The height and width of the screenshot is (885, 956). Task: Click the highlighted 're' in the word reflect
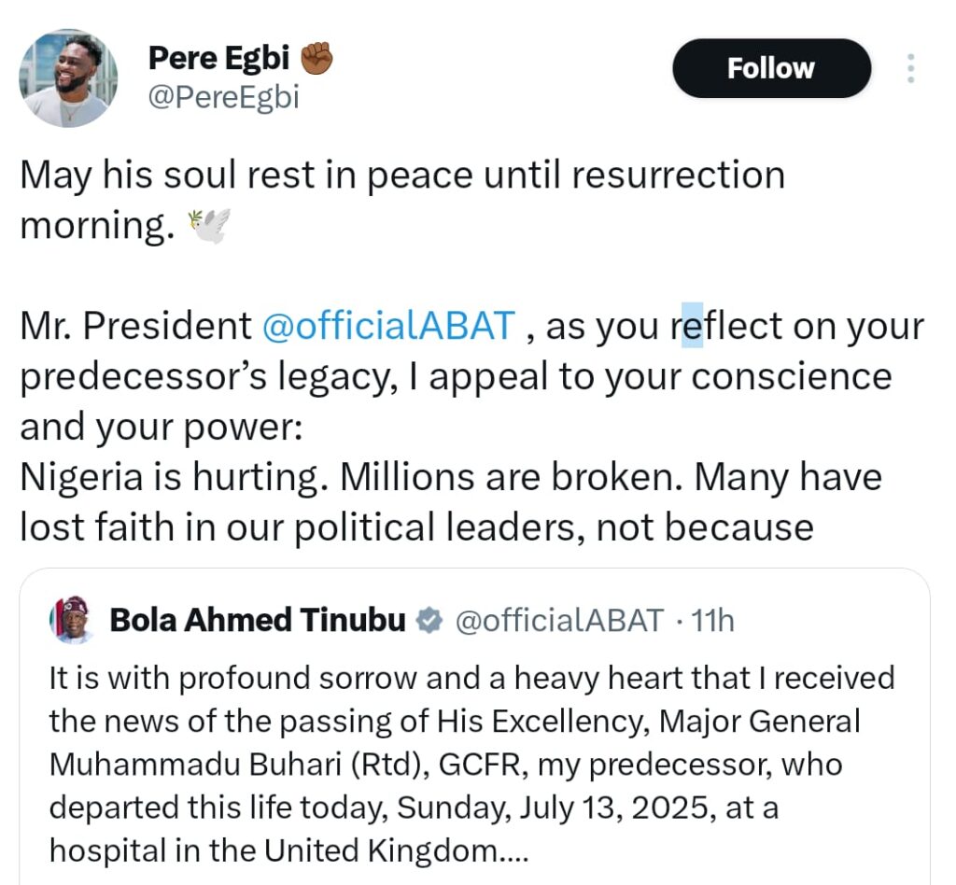point(692,326)
